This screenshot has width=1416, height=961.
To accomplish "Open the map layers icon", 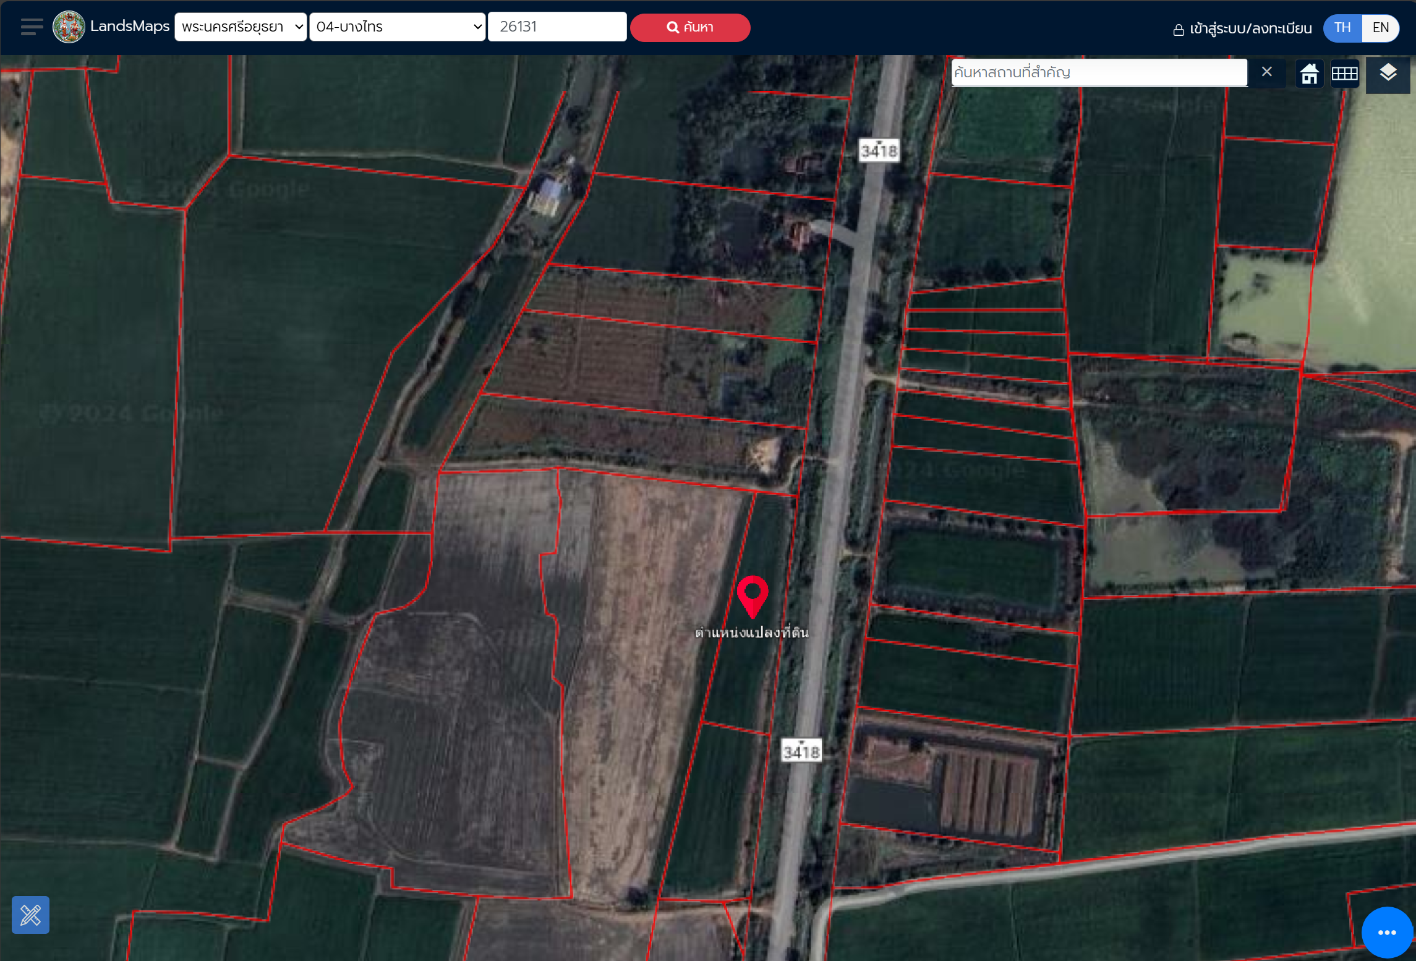I will [1388, 74].
